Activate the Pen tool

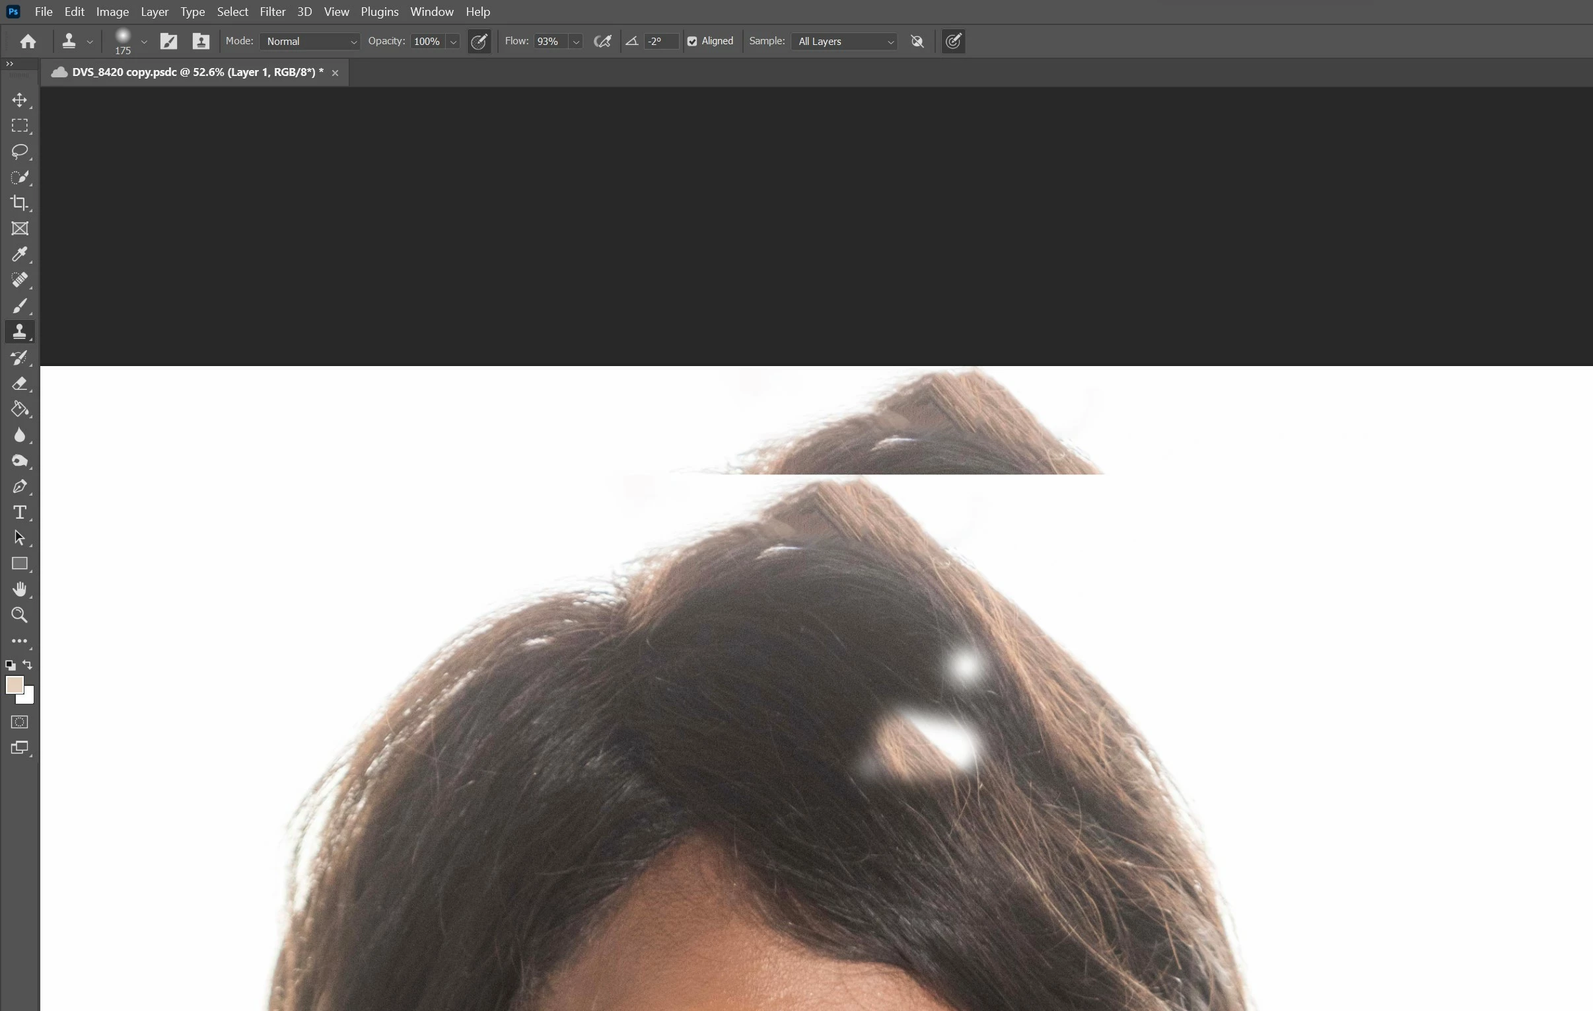point(19,486)
